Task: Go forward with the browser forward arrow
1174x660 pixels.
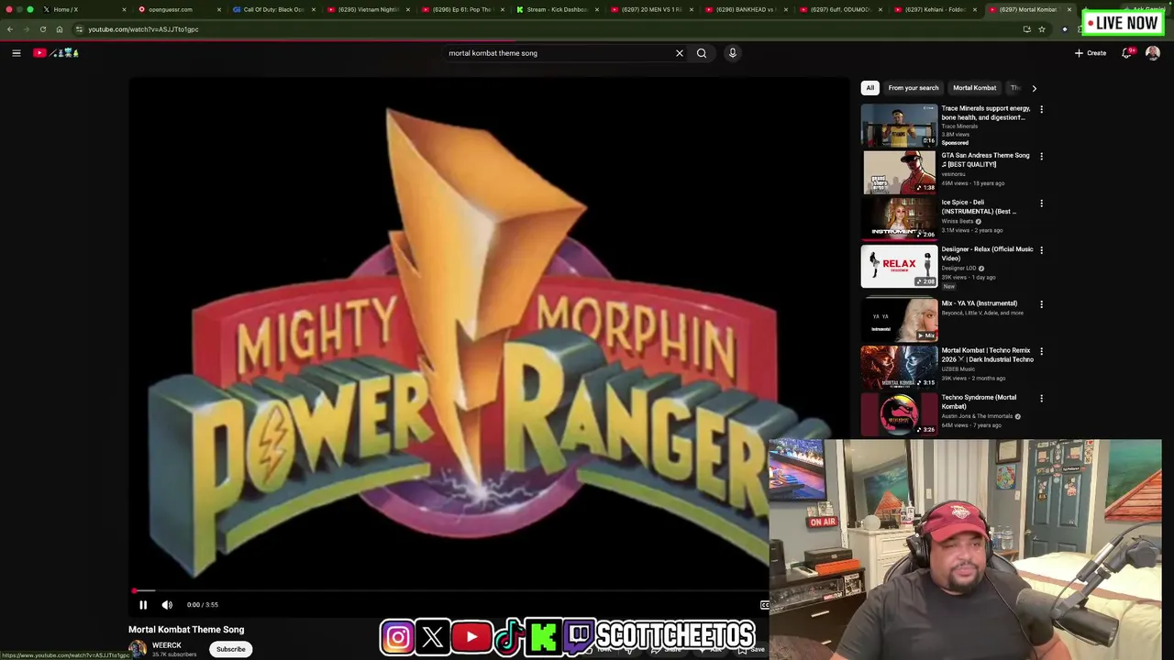Action: coord(26,29)
